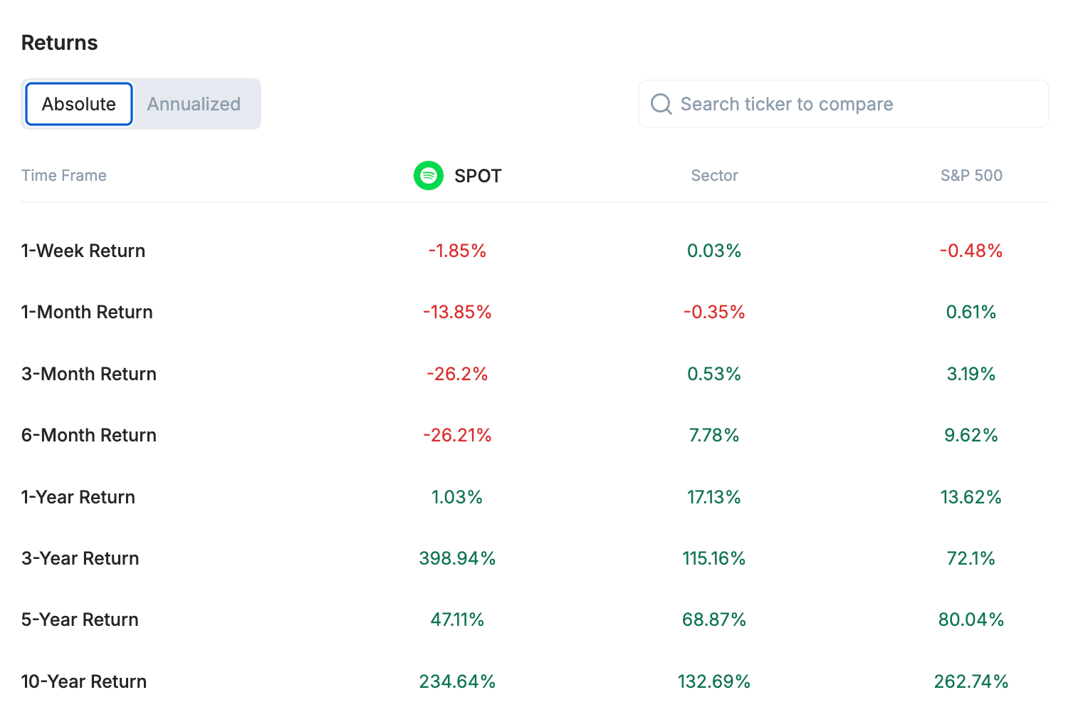Click the Returns section heading
The image size is (1068, 722).
60,43
